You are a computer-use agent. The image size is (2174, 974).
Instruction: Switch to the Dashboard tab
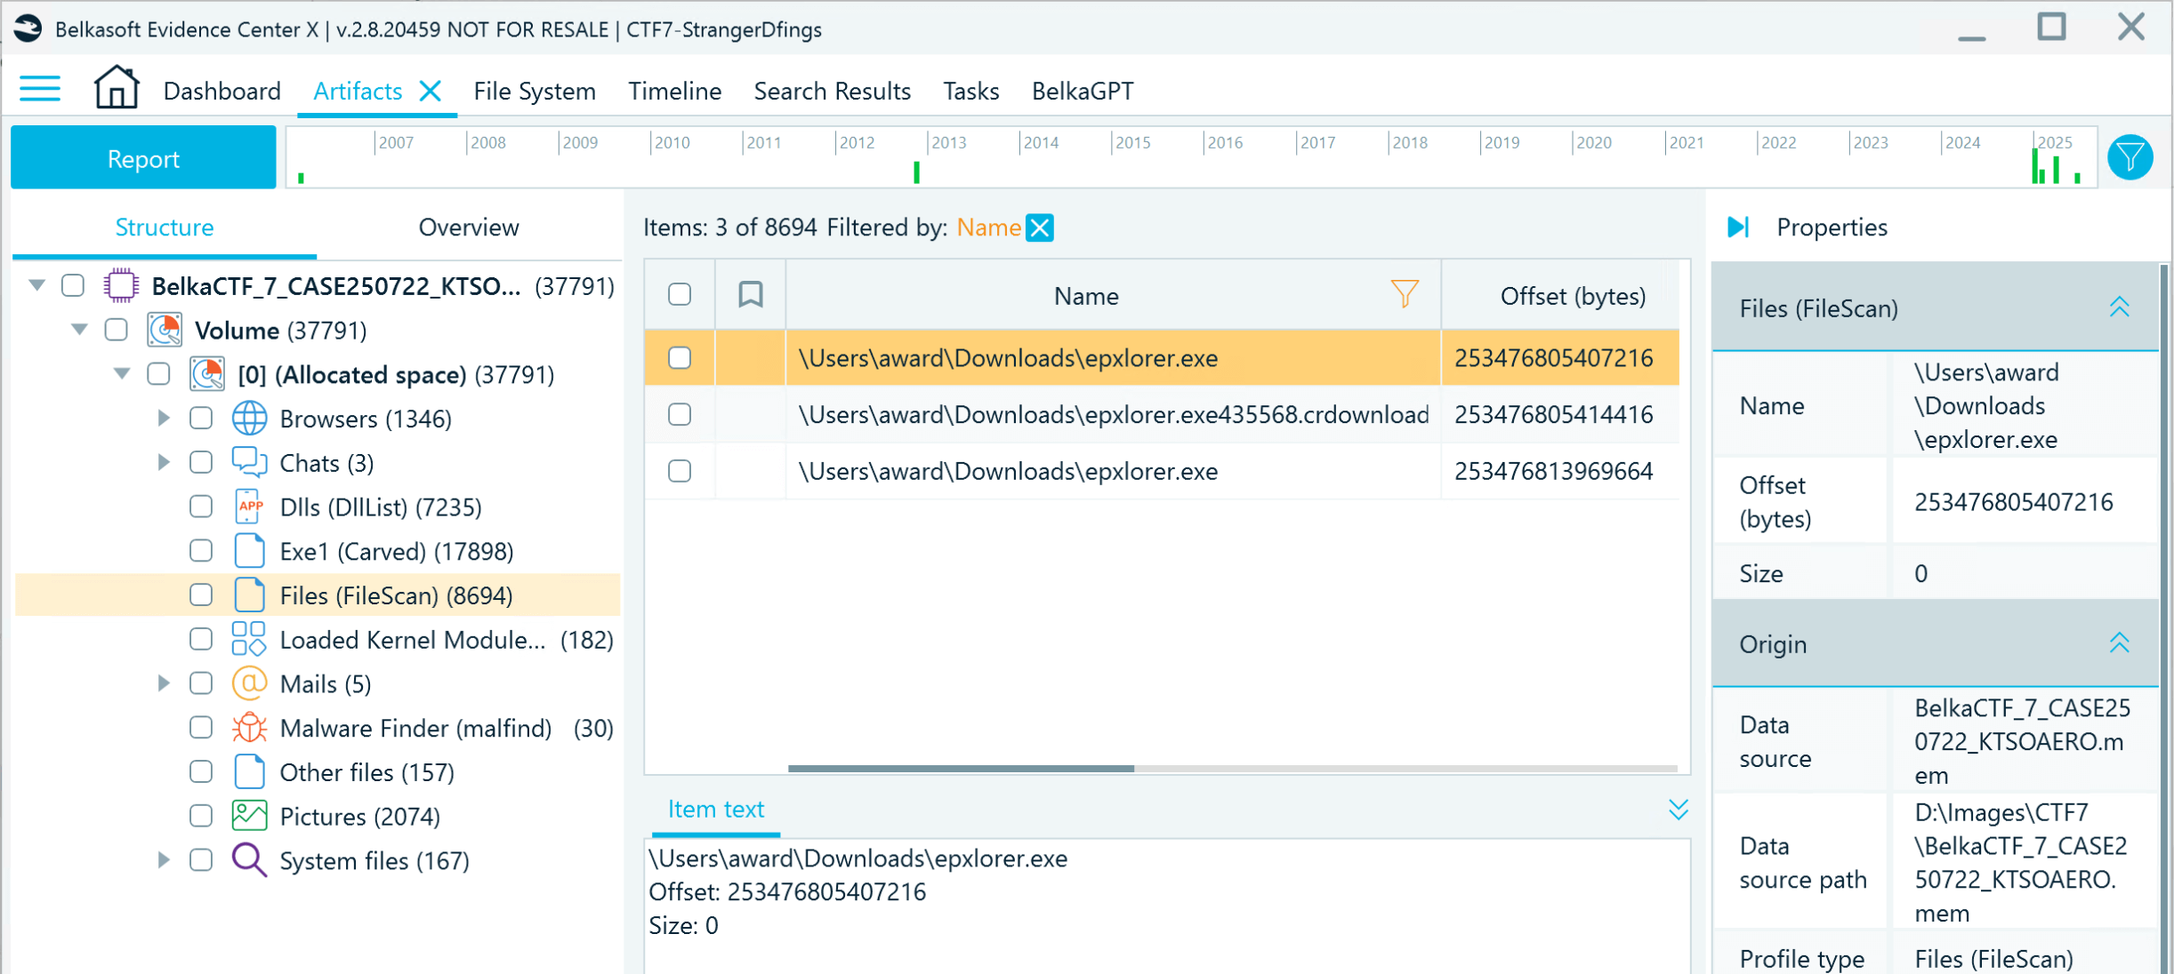(222, 91)
